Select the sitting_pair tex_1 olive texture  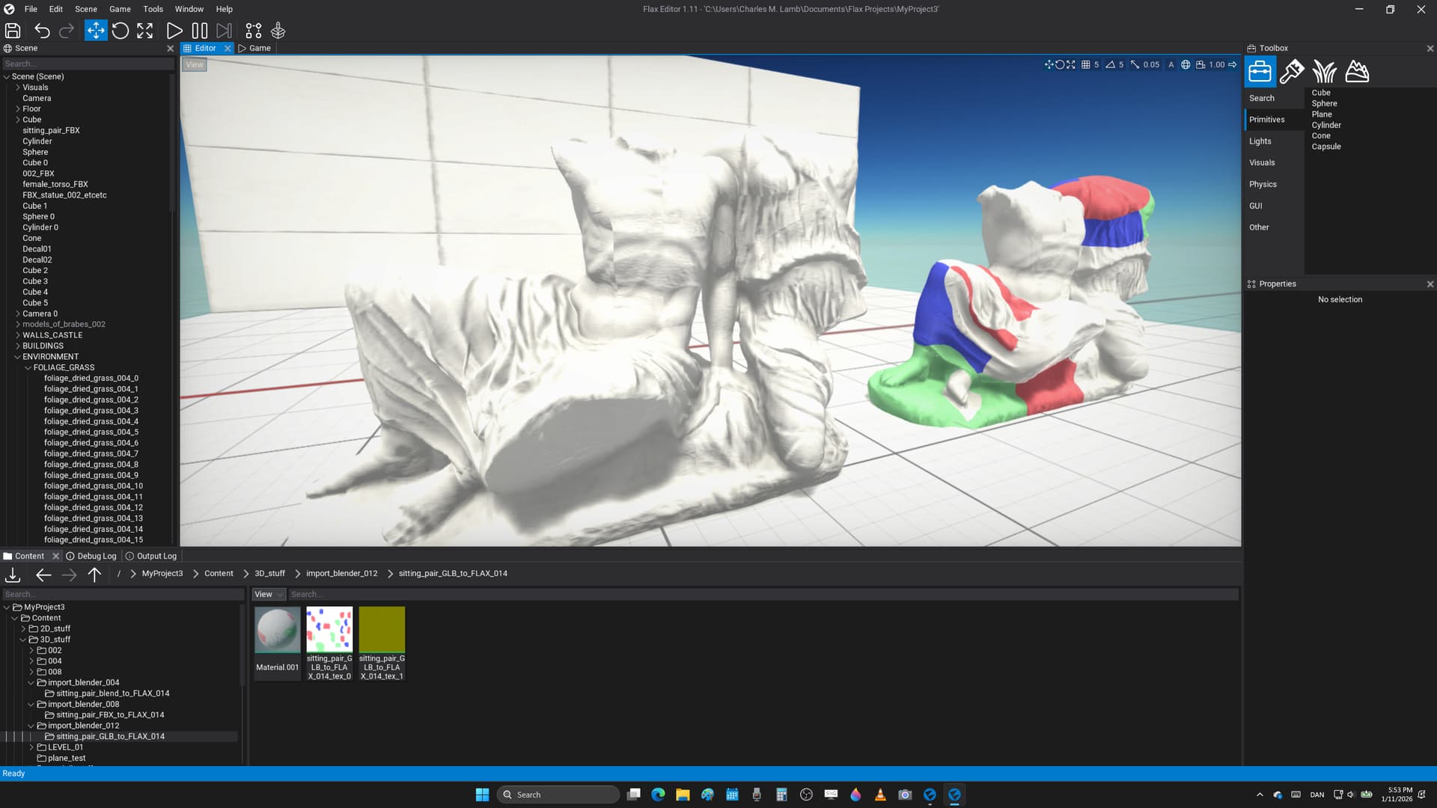382,631
